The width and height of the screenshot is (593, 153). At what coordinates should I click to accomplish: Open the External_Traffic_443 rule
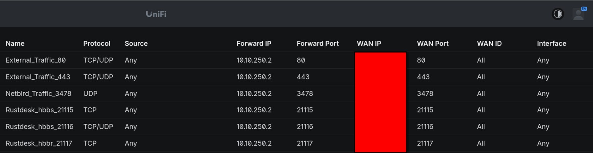[x=38, y=77]
